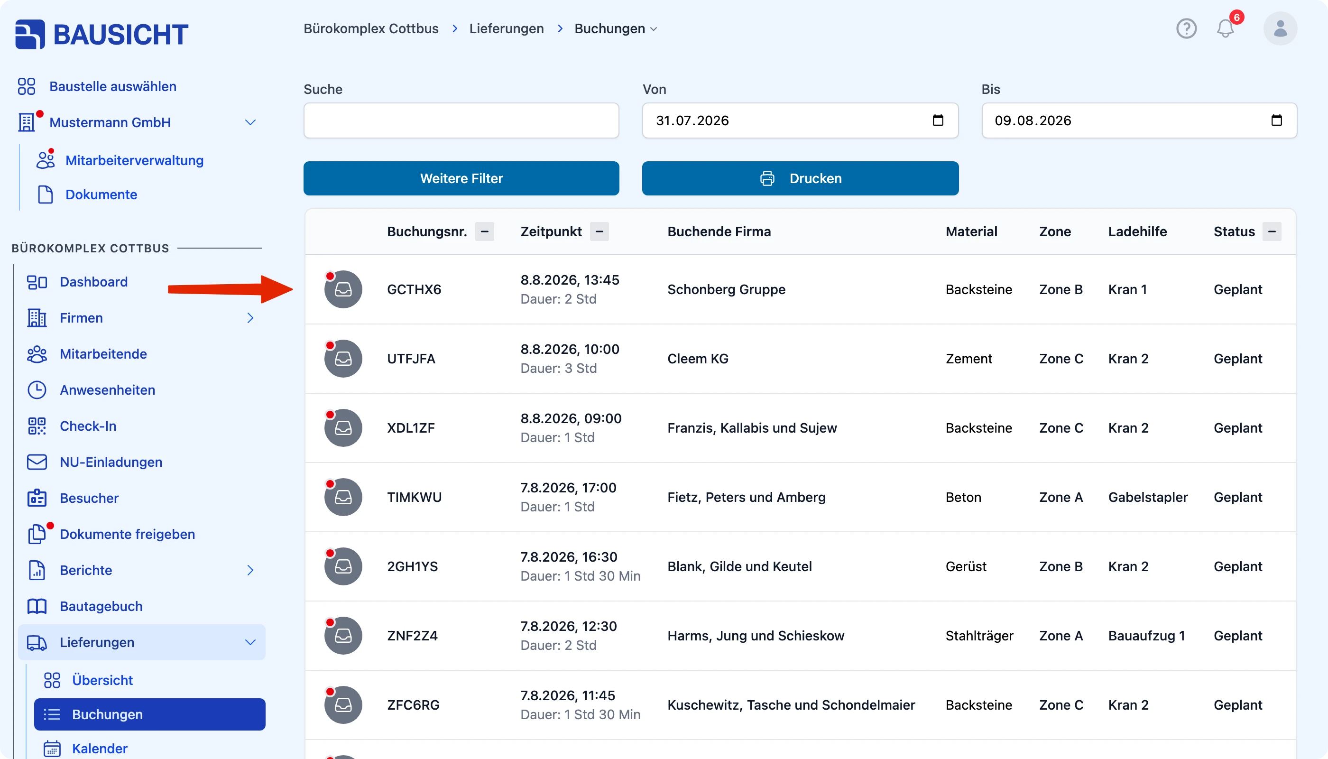Open Mitarbeiterverwaltung link
Viewport: 1328px width, 759px height.
click(135, 160)
